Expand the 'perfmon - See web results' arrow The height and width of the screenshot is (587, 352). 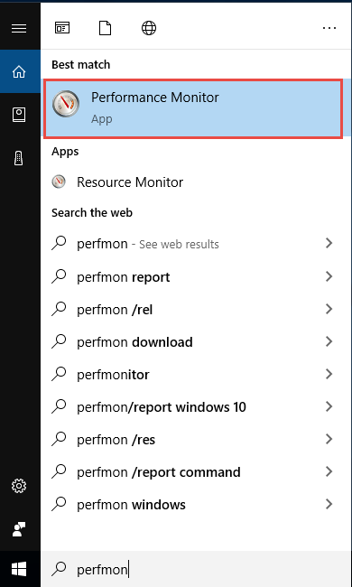[x=329, y=243]
